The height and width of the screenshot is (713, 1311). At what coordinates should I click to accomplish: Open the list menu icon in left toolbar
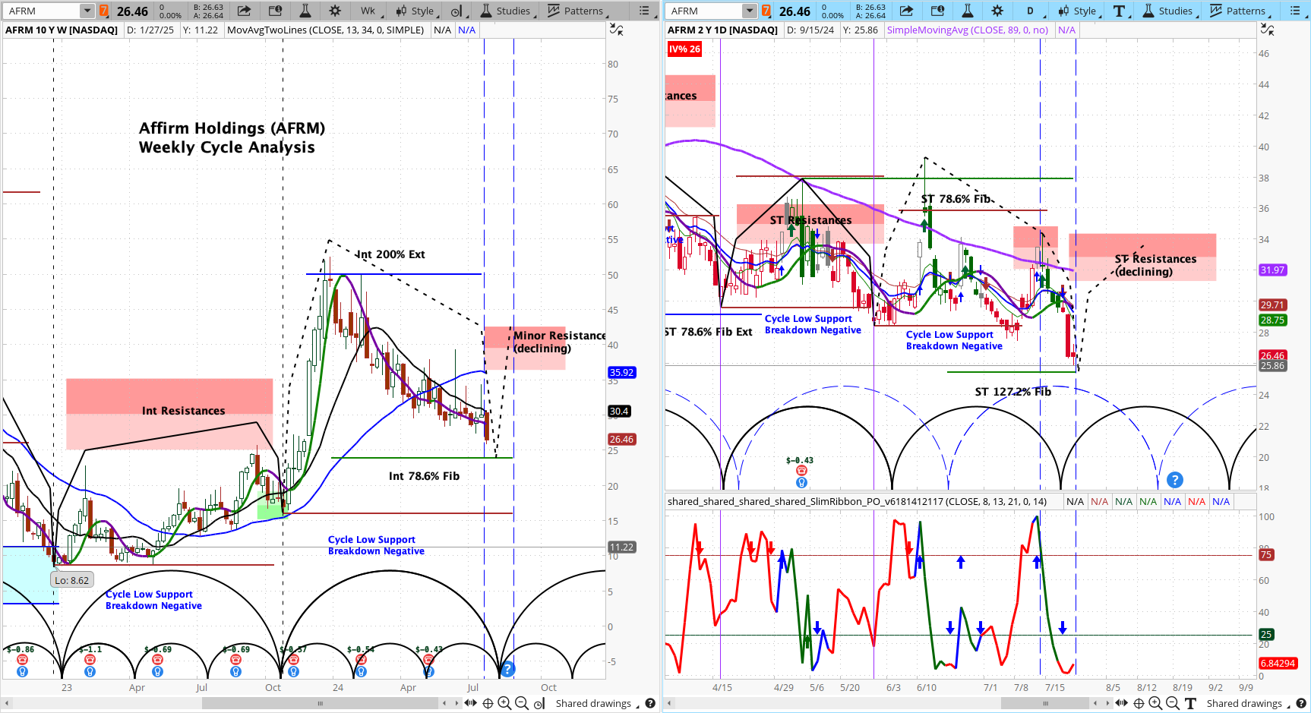[x=644, y=11]
